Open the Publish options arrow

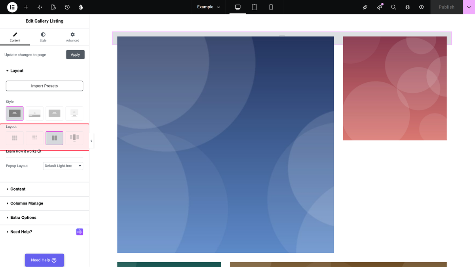click(469, 7)
